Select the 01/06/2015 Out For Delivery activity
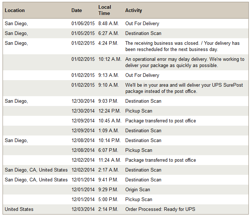 click(x=142, y=24)
